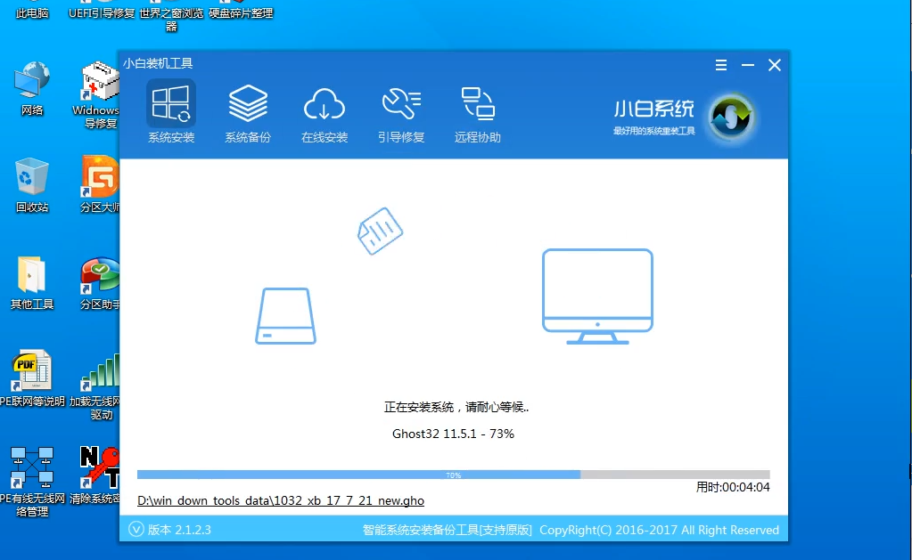Click the hard drive illustration icon
Viewport: 912px width, 560px height.
286,316
